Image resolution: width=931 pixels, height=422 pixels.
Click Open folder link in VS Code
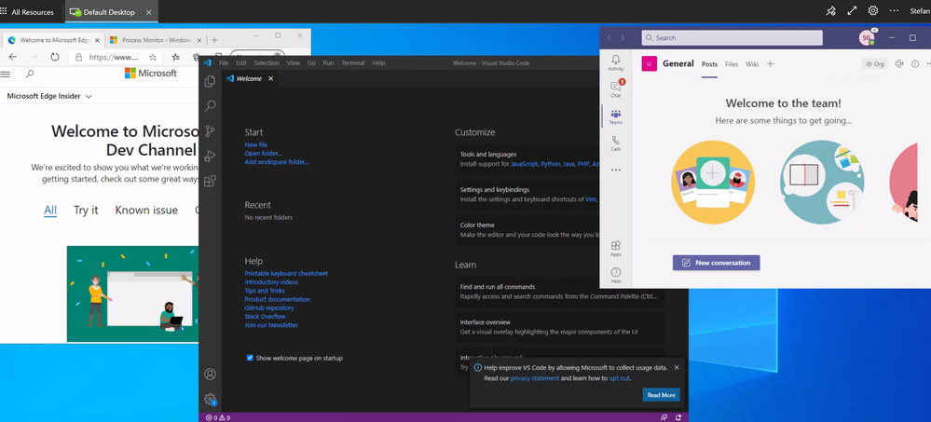click(263, 153)
